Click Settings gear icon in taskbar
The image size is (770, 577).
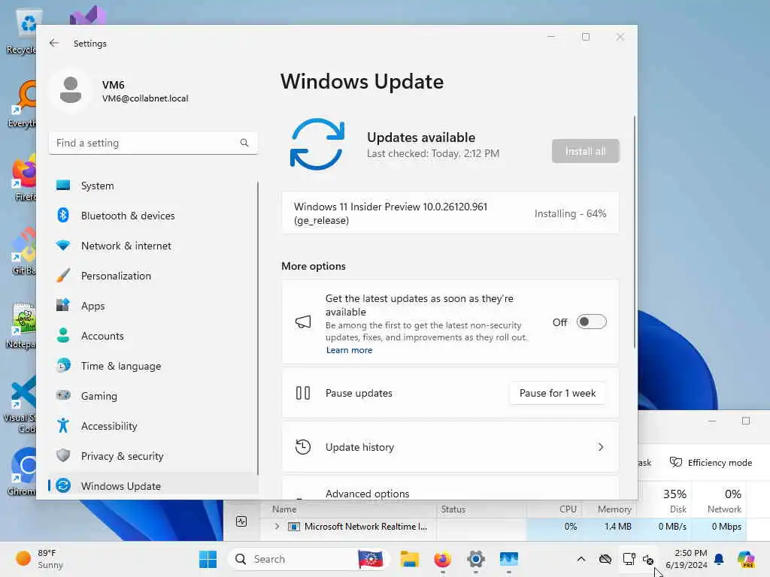click(x=476, y=559)
